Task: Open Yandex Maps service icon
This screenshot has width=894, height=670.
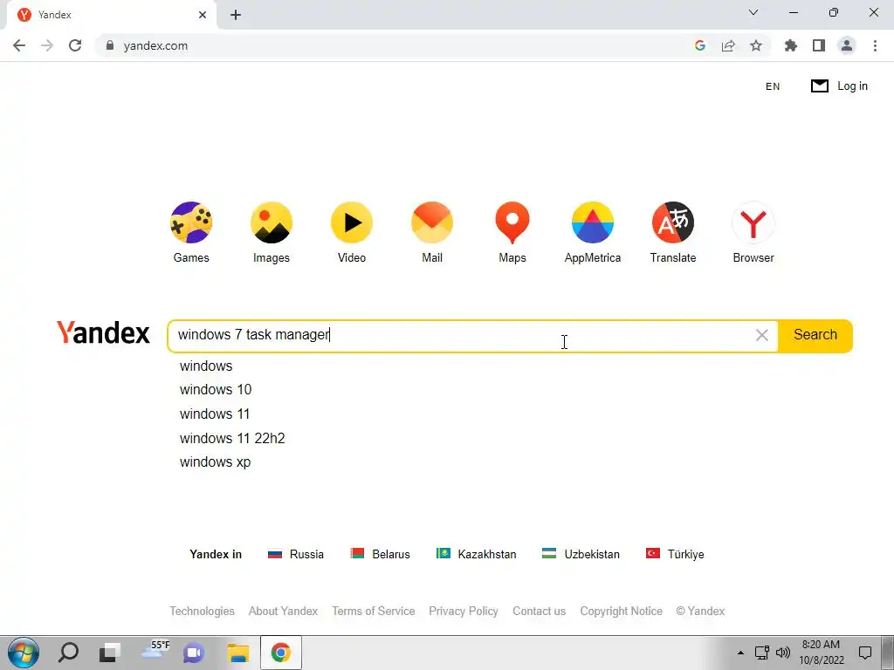Action: [x=512, y=222]
